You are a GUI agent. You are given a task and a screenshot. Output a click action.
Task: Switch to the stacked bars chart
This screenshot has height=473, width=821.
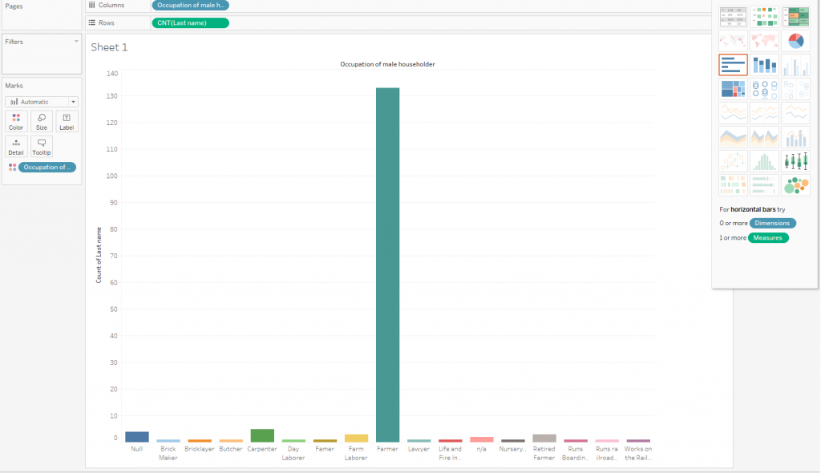pos(764,65)
